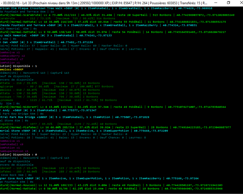
Task: Click magenta line 'ItemSuperPotion x1'
Action: click(14, 151)
